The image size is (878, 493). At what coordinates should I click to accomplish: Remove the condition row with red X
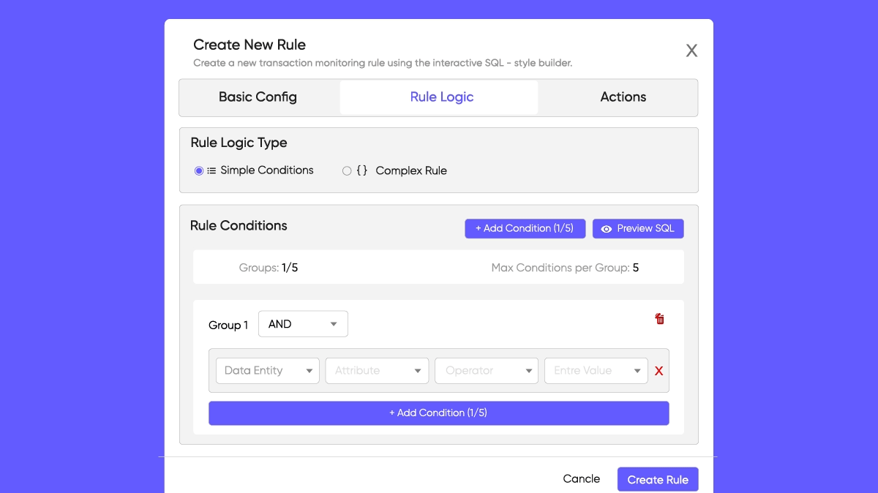point(658,371)
